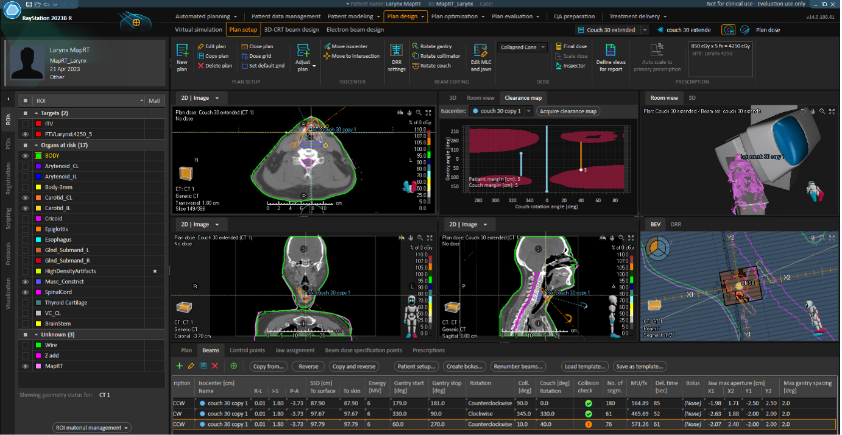The width and height of the screenshot is (842, 435).
Task: Switch to the Control points tab
Action: 247,350
